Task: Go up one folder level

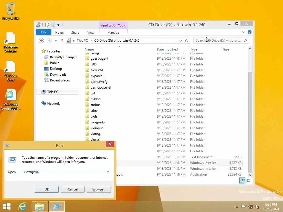Action: pyautogui.click(x=62, y=41)
